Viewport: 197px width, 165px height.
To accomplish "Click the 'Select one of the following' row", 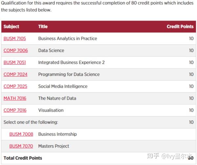I will (98, 122).
